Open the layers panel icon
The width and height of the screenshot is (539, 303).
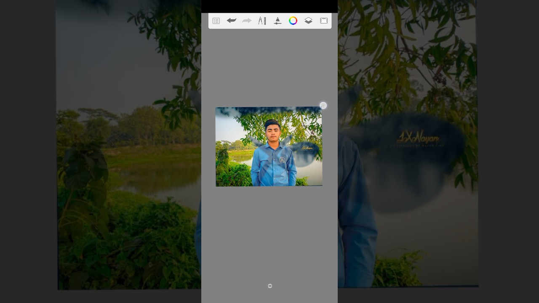coord(308,21)
